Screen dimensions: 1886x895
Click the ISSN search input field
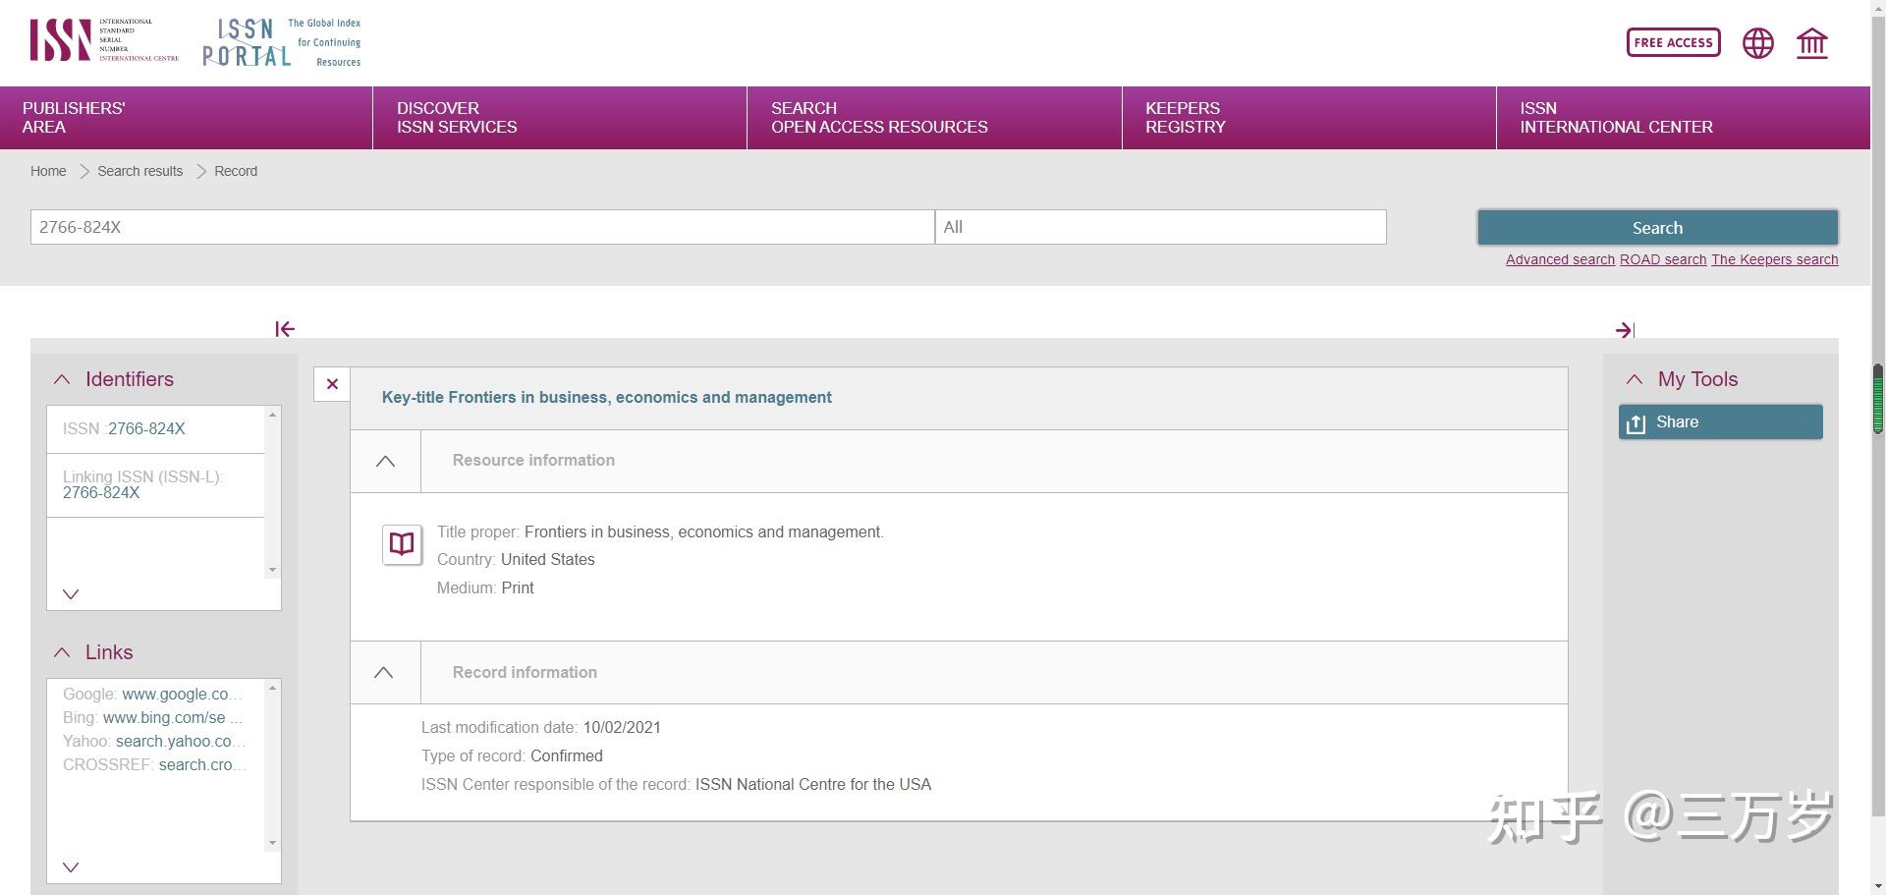[482, 227]
